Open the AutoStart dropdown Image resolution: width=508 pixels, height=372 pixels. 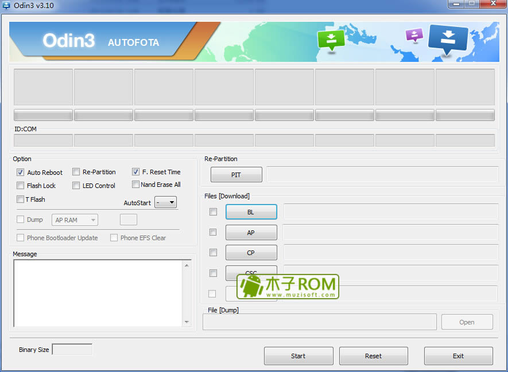point(166,202)
